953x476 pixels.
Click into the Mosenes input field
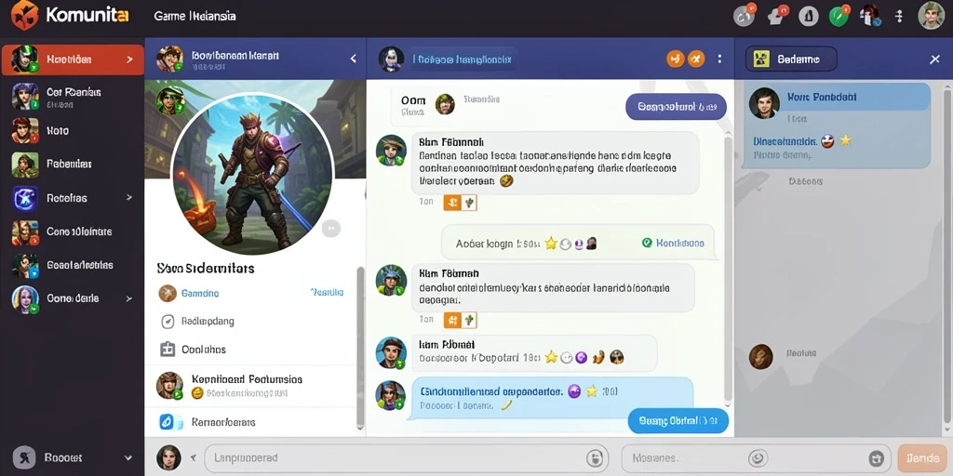click(x=755, y=457)
